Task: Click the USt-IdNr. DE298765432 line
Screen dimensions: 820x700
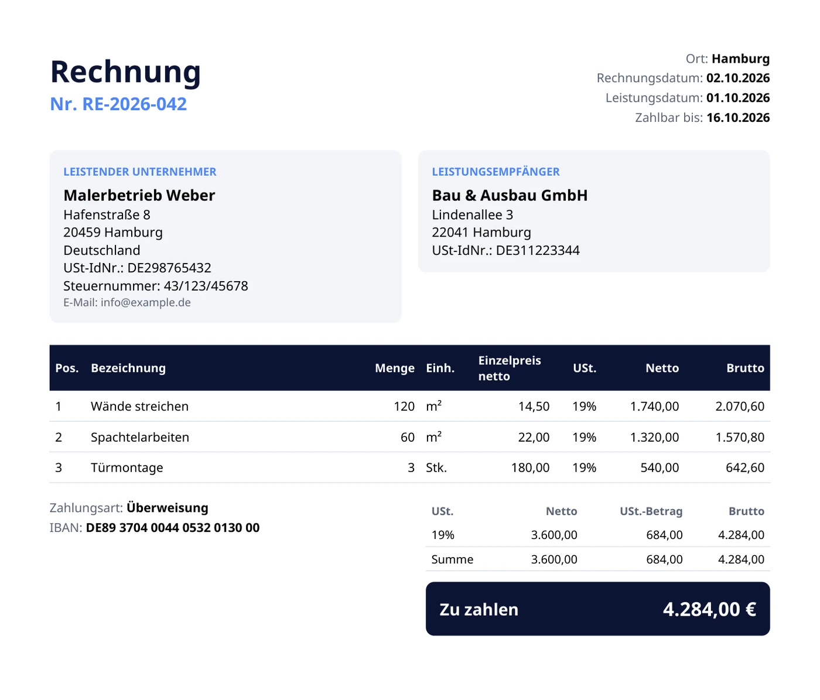Action: [137, 268]
